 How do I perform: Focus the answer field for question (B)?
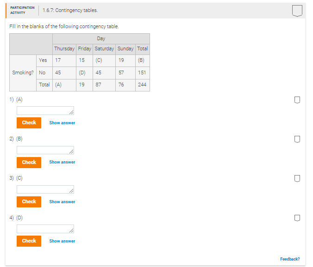[x=45, y=150]
